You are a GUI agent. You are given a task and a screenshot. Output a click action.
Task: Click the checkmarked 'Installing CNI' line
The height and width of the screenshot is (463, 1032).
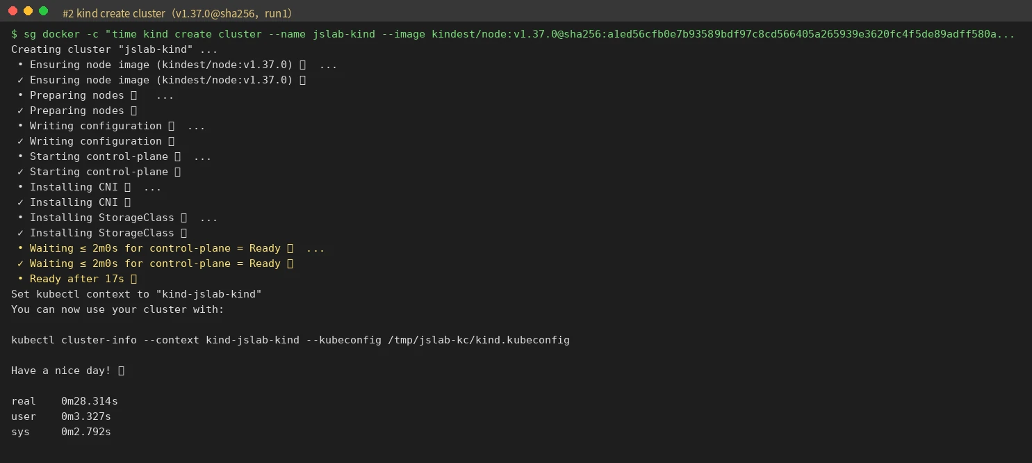(x=74, y=202)
